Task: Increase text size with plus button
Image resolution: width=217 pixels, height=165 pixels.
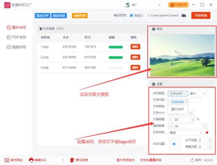Action: click(x=191, y=113)
